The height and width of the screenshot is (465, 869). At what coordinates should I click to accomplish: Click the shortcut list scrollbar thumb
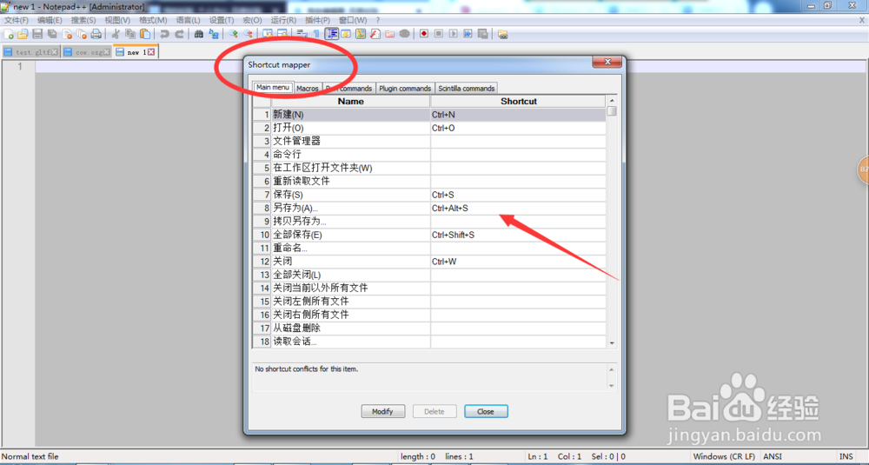[x=612, y=111]
